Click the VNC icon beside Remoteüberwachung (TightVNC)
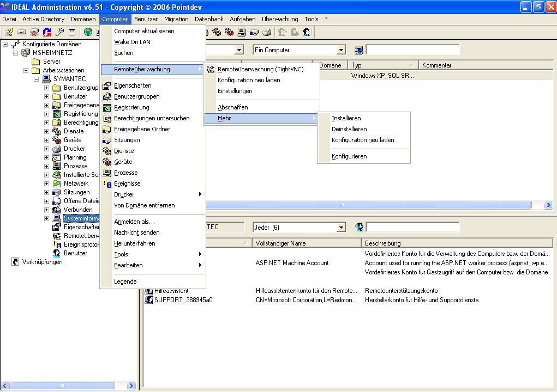The image size is (557, 392). point(211,69)
